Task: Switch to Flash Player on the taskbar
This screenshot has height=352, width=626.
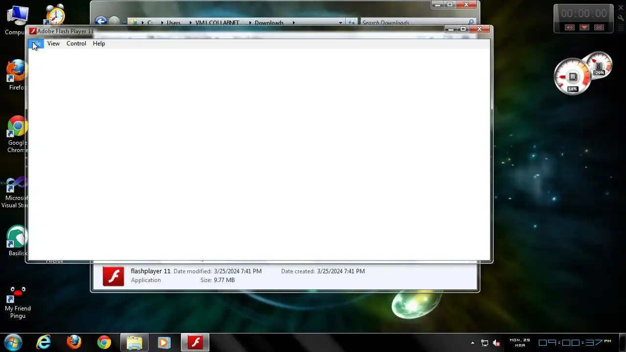Action: 195,342
